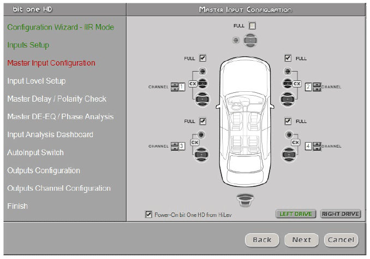Image resolution: width=370 pixels, height=259 pixels.
Task: Decrease rear right channel number with down arrow
Action: click(x=317, y=149)
